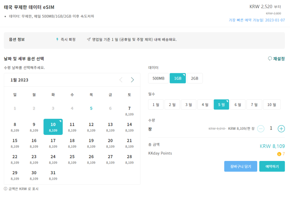Click the info icon by KRW note

click(5, 189)
